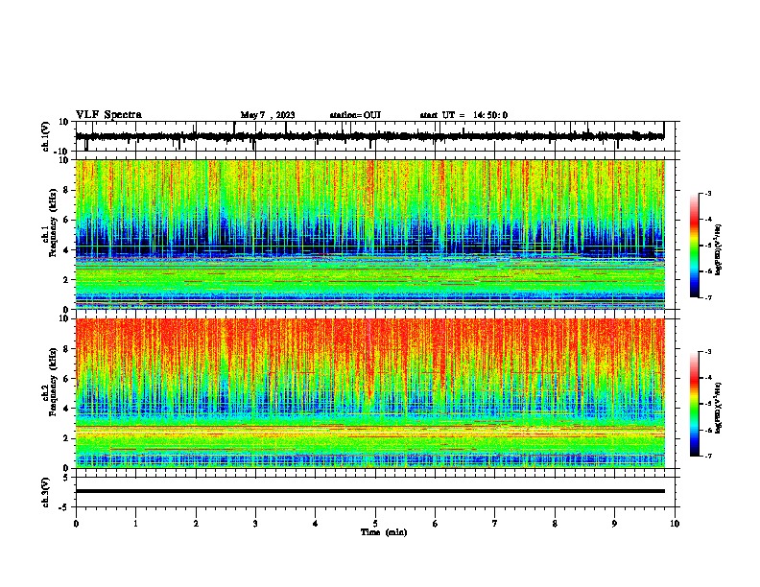Click the time axis tick label "6"
The image size is (760, 587).
(x=435, y=524)
